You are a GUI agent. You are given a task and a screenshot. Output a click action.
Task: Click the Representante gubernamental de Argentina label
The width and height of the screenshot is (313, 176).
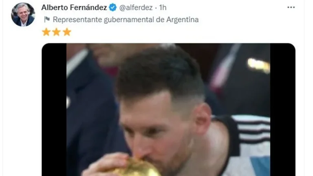126,20
